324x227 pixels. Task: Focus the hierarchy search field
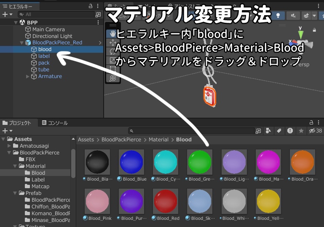tap(56, 14)
